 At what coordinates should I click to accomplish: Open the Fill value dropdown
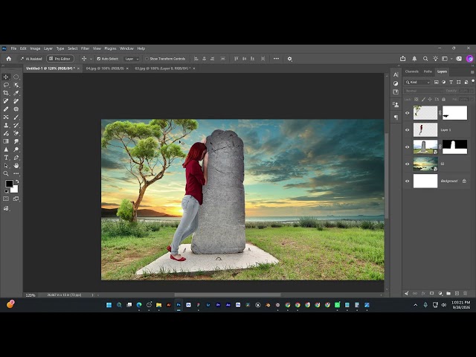click(x=472, y=99)
